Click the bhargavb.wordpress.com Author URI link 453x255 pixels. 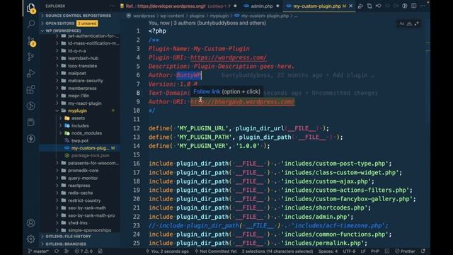coord(242,102)
